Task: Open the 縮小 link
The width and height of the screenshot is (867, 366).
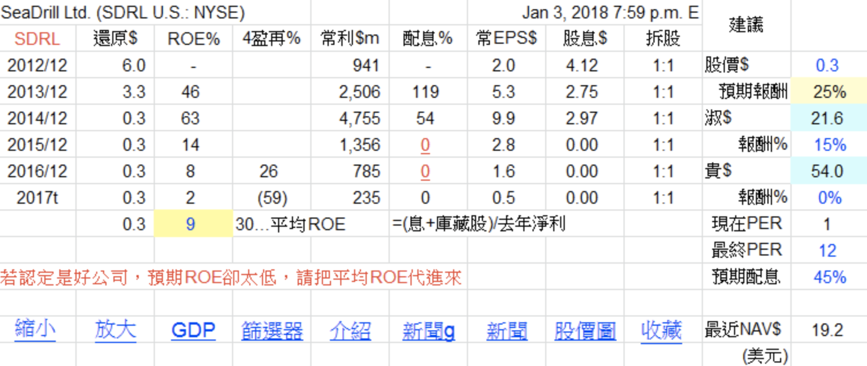Action: tap(35, 330)
